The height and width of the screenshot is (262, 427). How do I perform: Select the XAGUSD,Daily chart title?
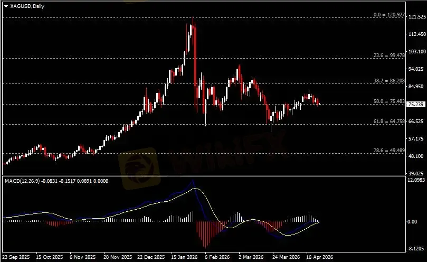(x=27, y=6)
